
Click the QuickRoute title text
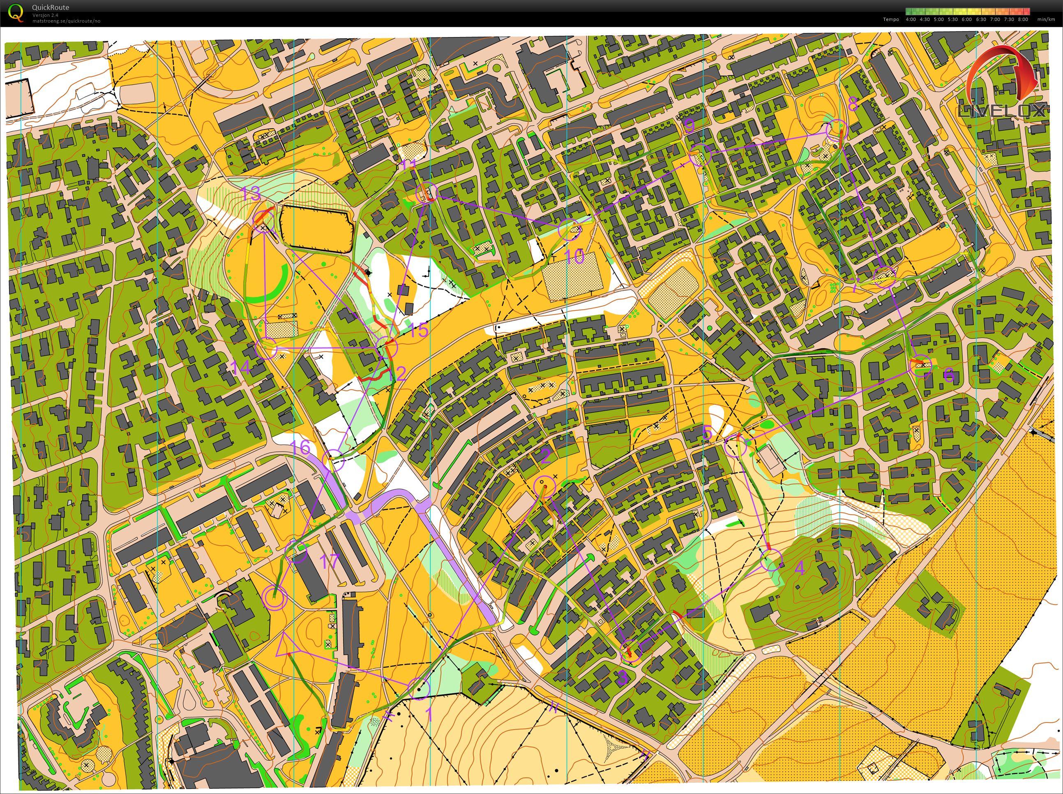point(51,7)
